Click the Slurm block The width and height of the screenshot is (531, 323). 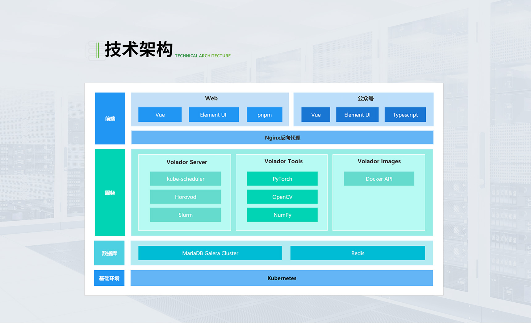point(186,215)
